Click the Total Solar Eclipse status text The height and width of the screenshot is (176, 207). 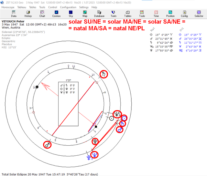pos(50,174)
